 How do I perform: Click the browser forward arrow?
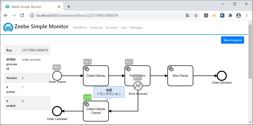pyautogui.click(x=14, y=15)
